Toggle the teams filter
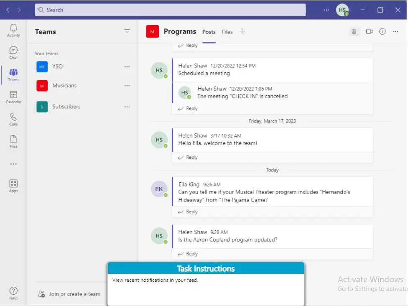408x306 pixels. pos(127,31)
